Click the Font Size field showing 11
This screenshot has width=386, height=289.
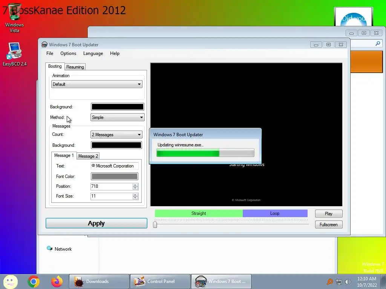click(x=112, y=196)
